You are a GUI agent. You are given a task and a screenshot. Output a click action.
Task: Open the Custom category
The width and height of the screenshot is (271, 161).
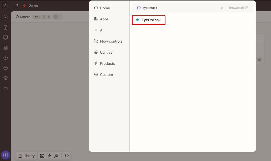point(106,75)
